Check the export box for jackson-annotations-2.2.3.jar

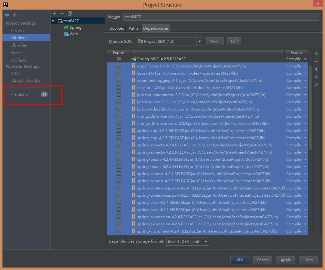pos(119,95)
